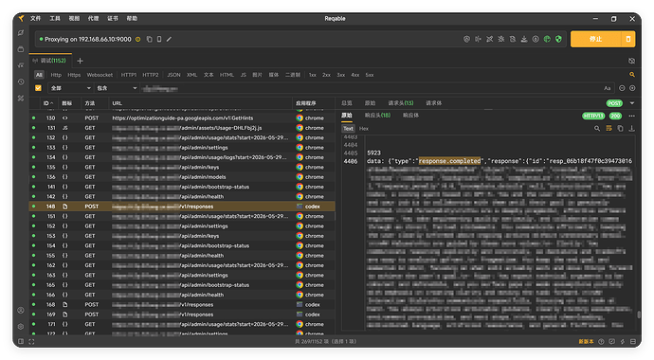Select row 168 POST /v1/responses

point(182,305)
